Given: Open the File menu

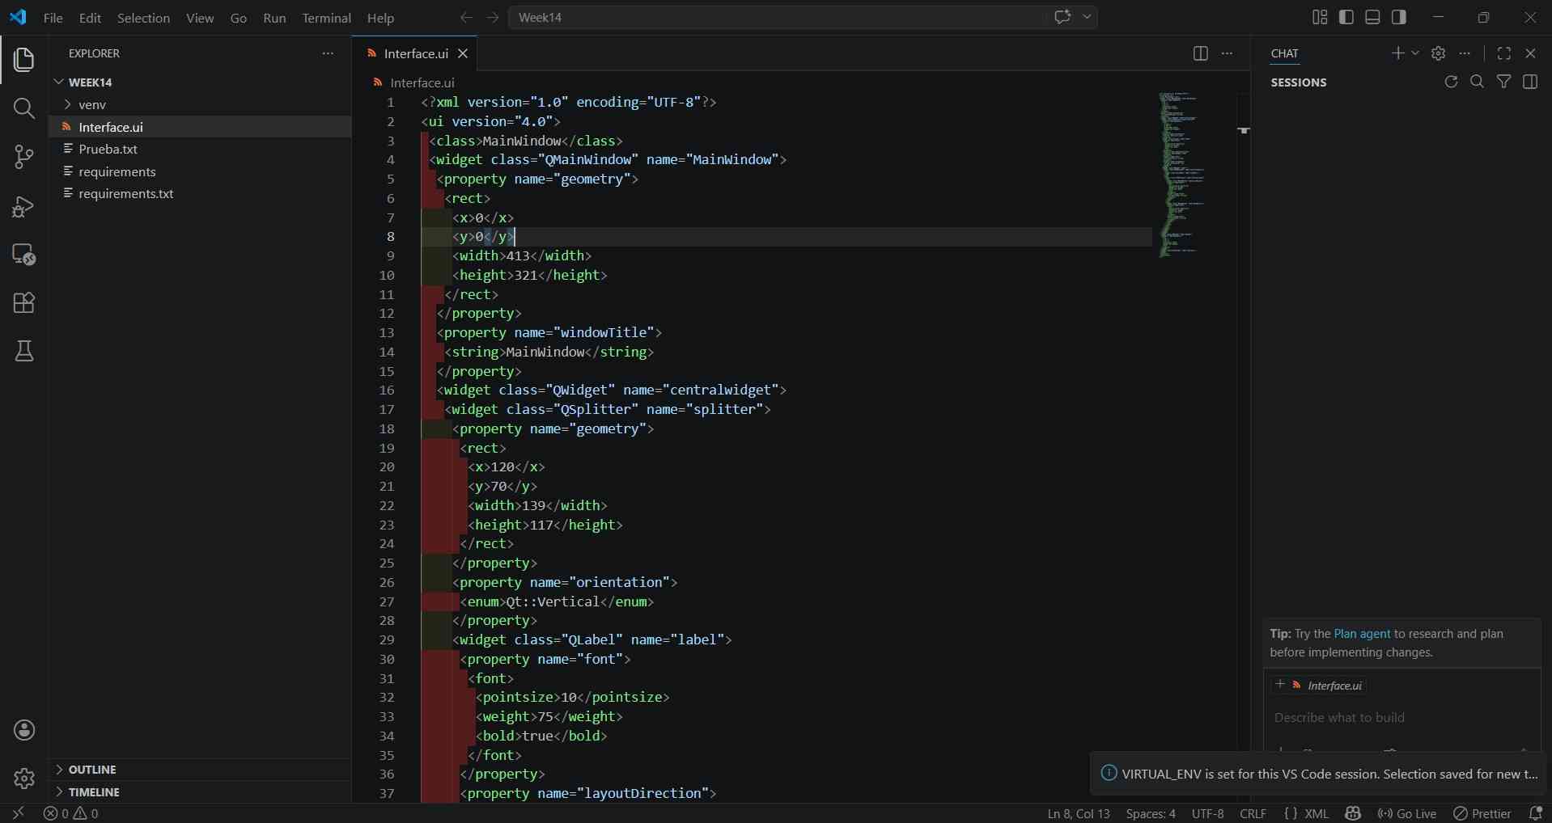Looking at the screenshot, I should 53,18.
